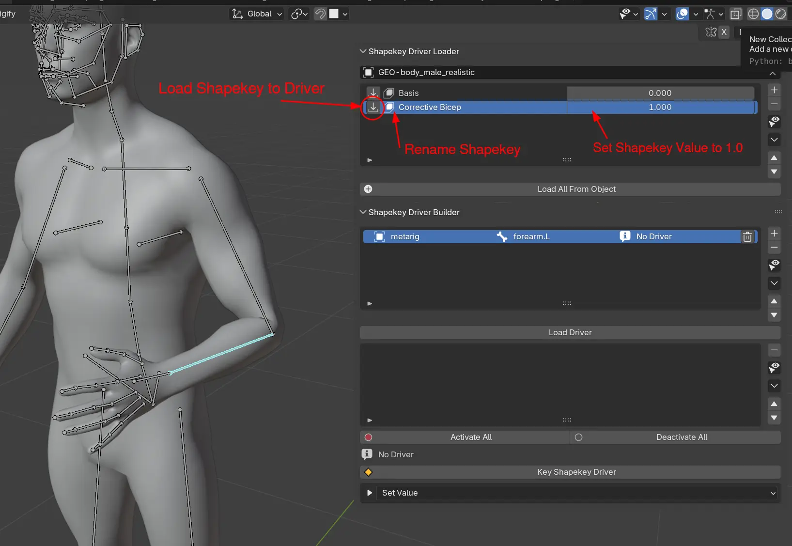
Task: Switch to wireframe viewport shading
Action: [753, 14]
